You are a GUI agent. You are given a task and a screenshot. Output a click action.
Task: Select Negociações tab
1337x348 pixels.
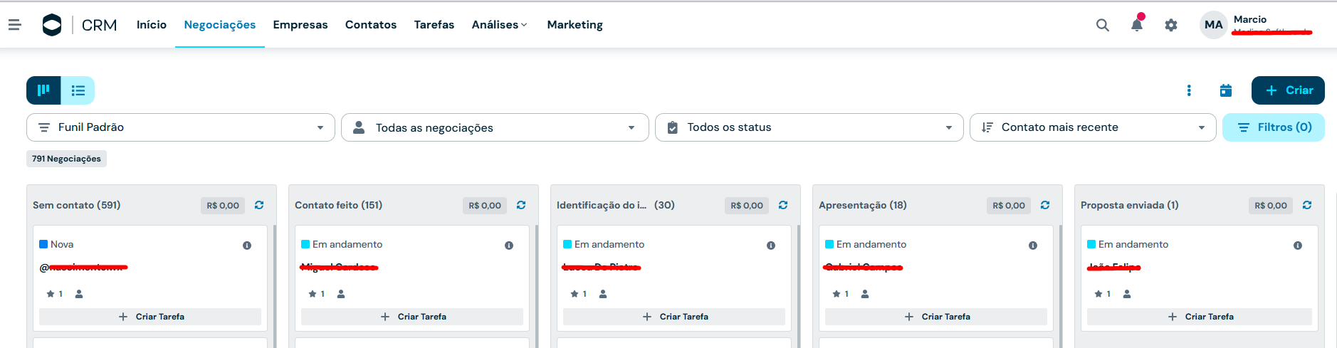point(220,25)
